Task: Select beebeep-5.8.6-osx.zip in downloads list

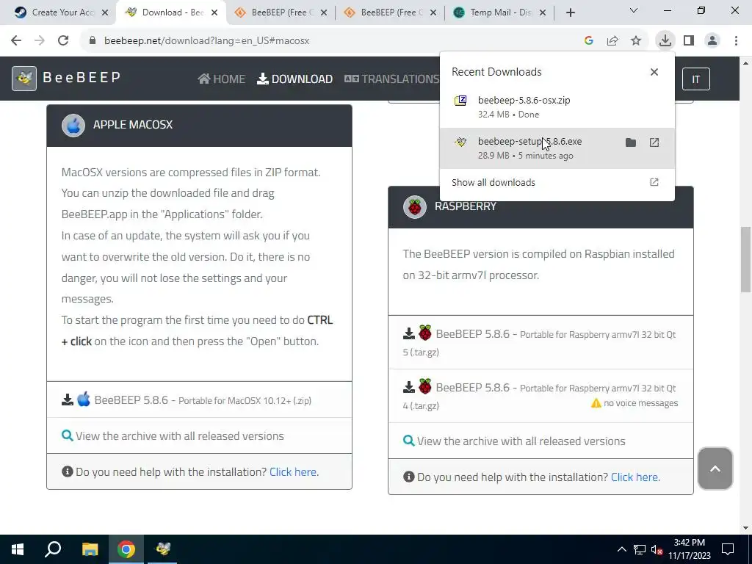Action: tap(557, 107)
